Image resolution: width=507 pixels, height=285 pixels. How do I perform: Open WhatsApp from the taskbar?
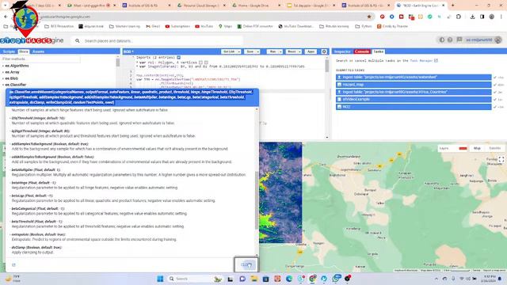click(x=336, y=279)
